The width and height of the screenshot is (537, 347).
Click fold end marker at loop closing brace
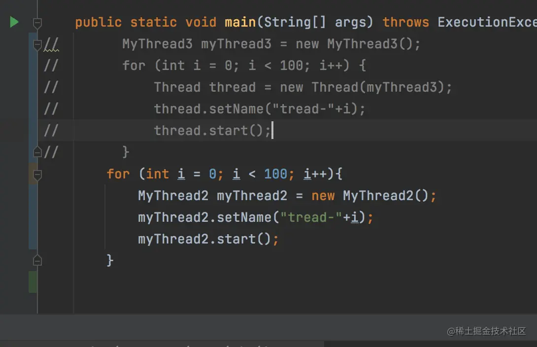[x=37, y=260]
